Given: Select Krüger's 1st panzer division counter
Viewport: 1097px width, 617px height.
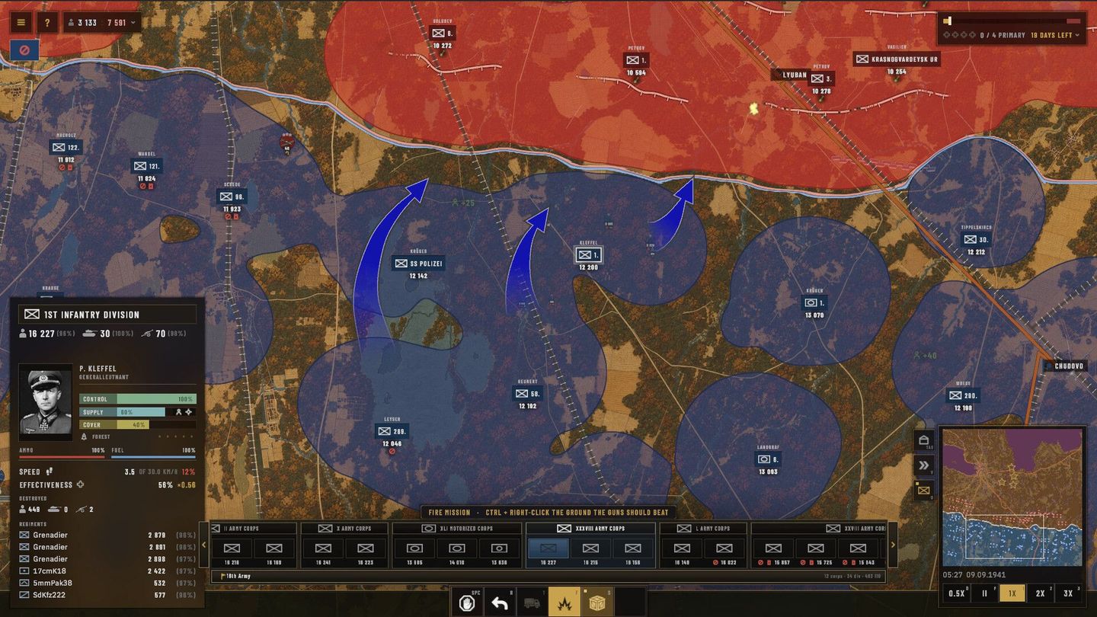Looking at the screenshot, I should [814, 302].
